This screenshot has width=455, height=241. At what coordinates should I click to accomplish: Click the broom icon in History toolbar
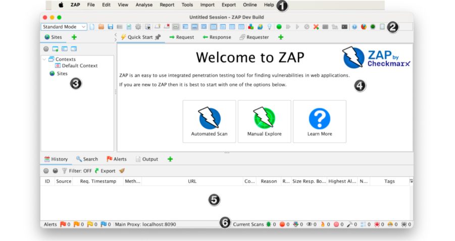click(x=122, y=171)
